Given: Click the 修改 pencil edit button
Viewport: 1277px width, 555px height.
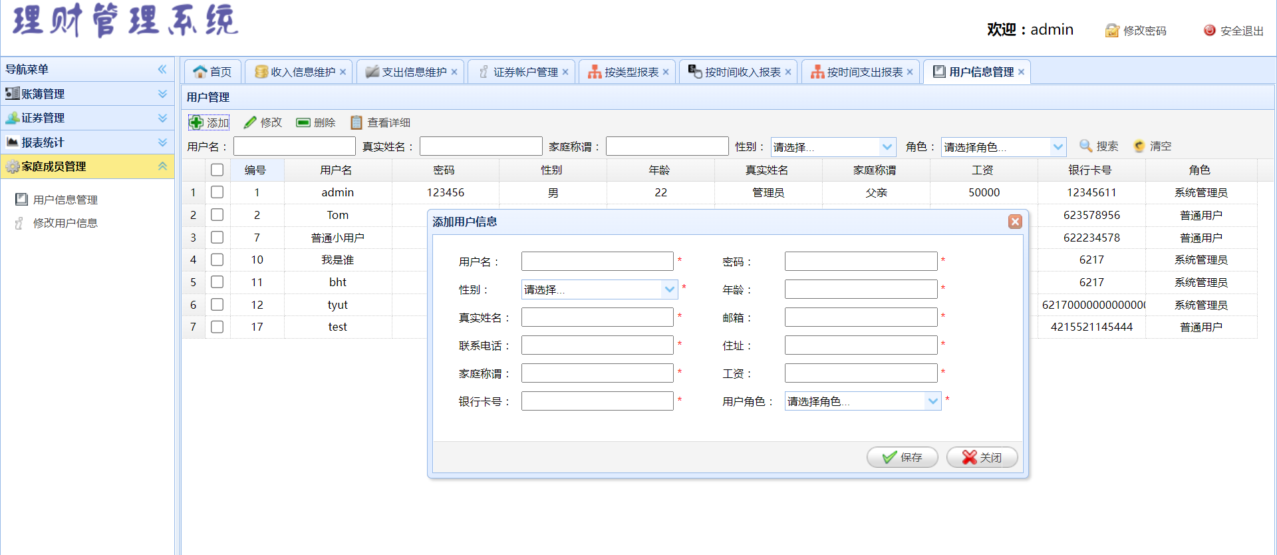Looking at the screenshot, I should pyautogui.click(x=263, y=122).
